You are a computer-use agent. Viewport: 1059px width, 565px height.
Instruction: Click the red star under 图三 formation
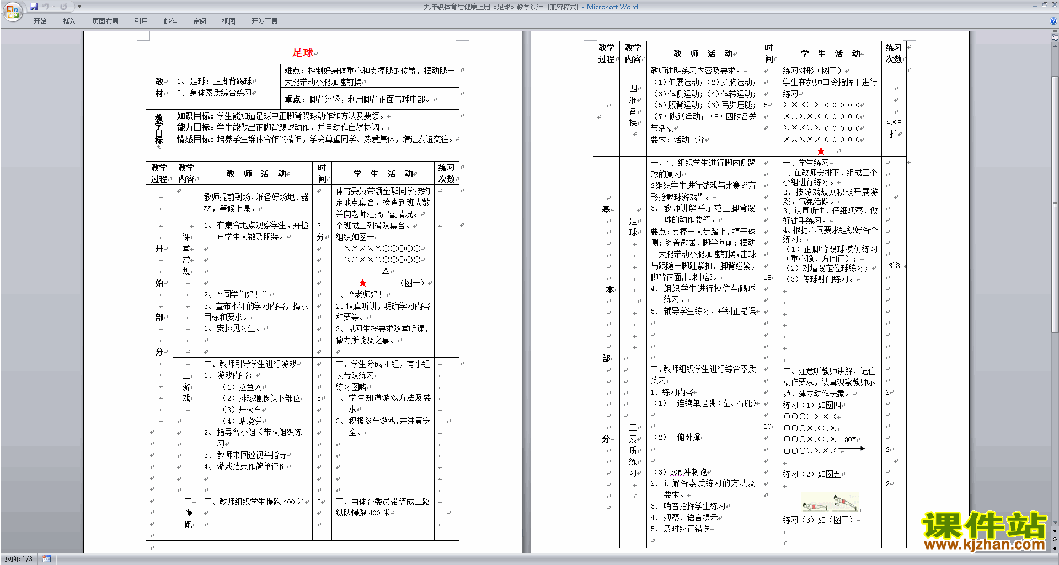click(x=821, y=151)
